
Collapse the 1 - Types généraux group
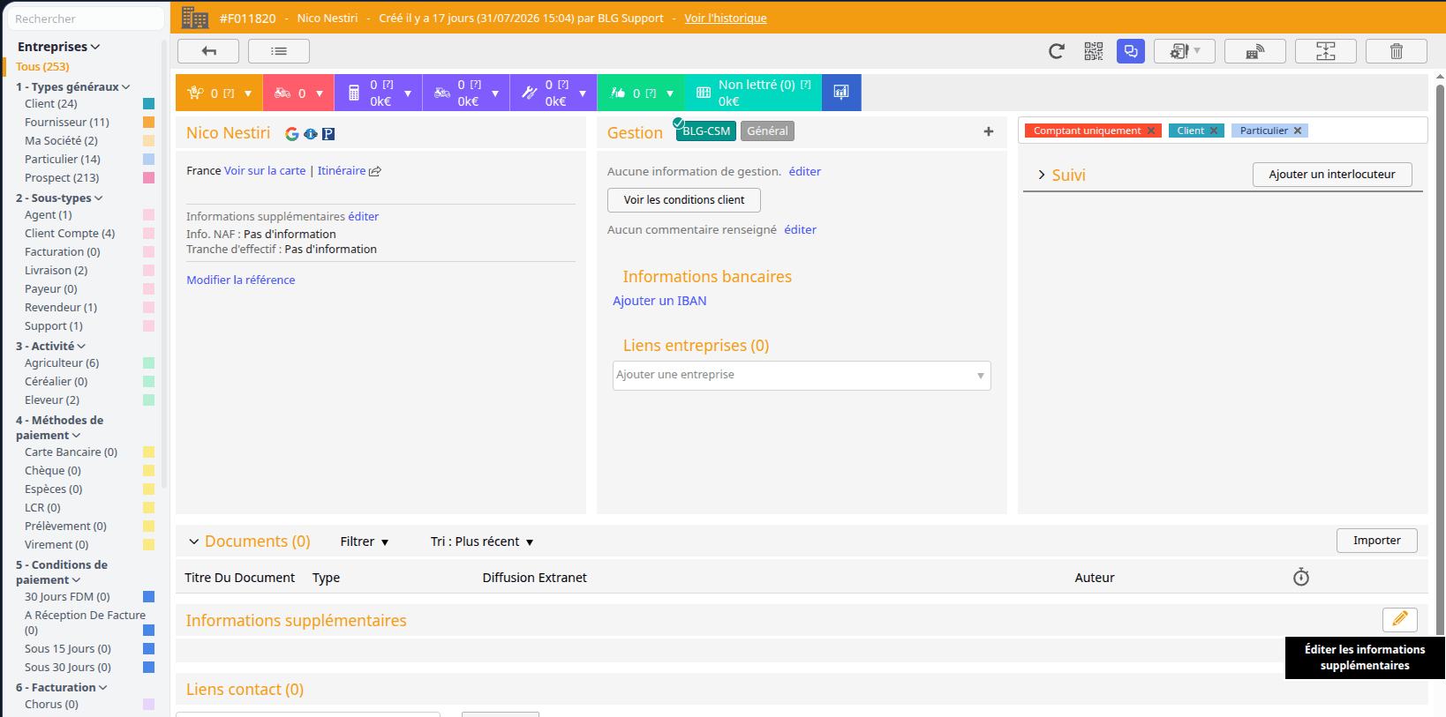(73, 86)
